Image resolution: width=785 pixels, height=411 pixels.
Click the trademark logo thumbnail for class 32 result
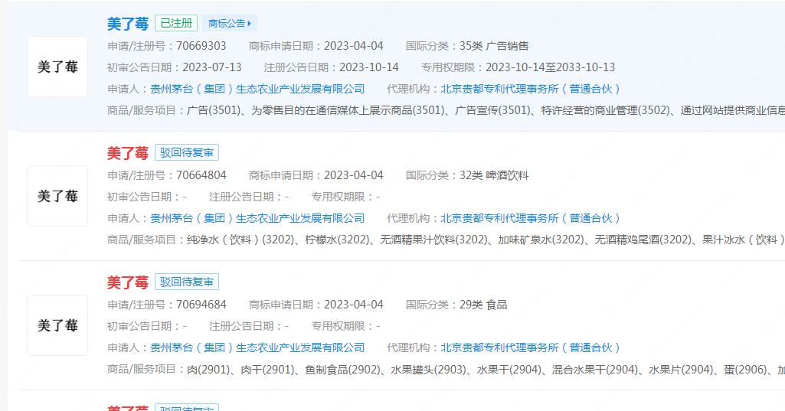point(57,196)
